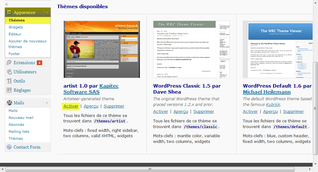Click the horizontal scrollbar thumb
Viewport: 318px width, 172px height.
(150, 169)
